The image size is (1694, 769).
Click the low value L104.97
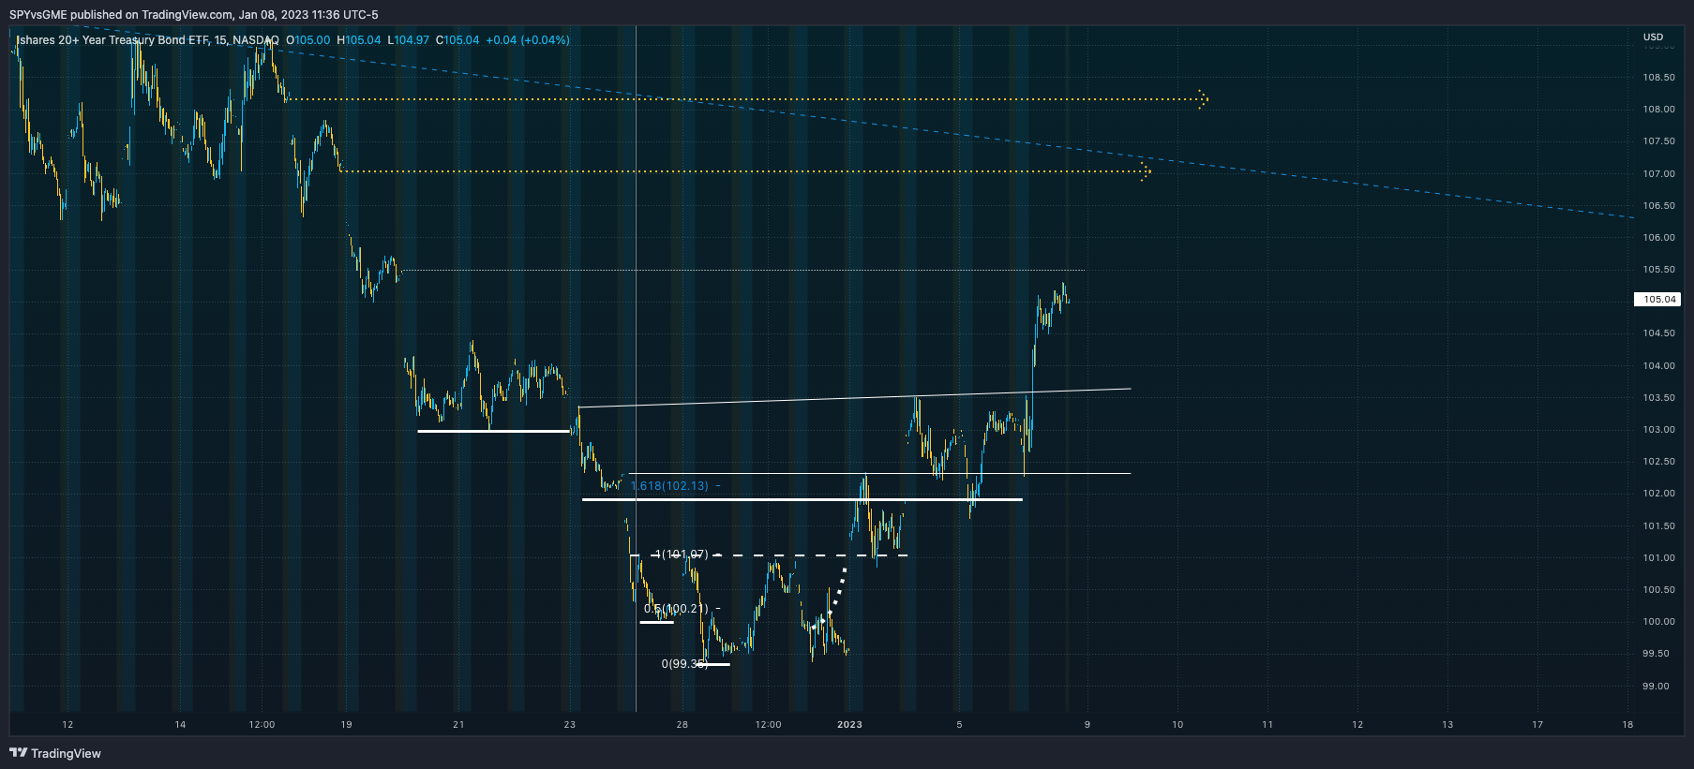pyautogui.click(x=408, y=40)
